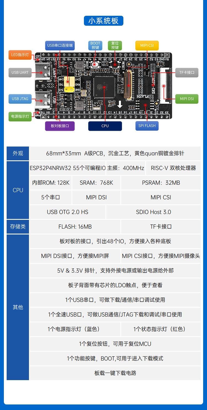Image resolution: width=207 pixels, height=410 pixels.
Task: Click the CPU table header cell
Action: coord(18,190)
